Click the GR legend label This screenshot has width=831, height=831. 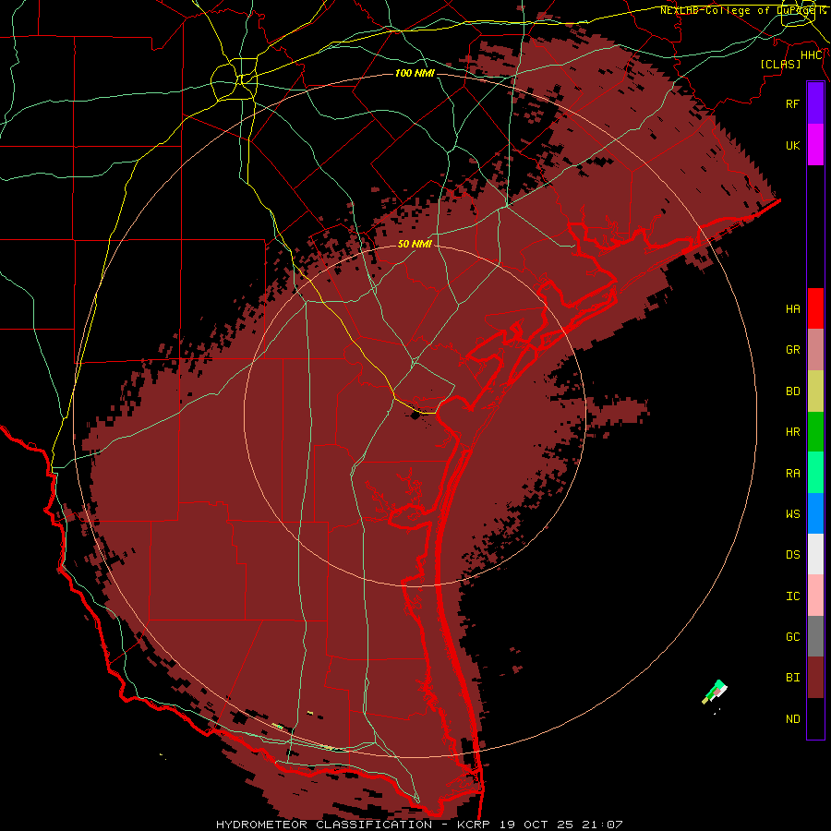click(793, 350)
